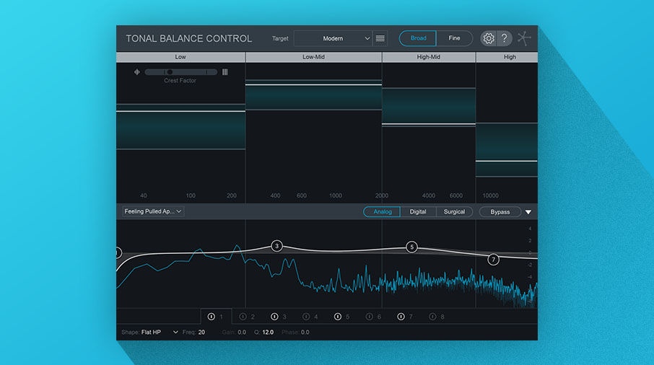Toggle power for EQ band 2
This screenshot has width=654, height=365.
(243, 317)
